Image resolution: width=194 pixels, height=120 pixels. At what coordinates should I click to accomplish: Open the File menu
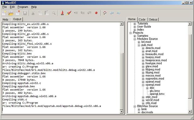click(x=5, y=7)
